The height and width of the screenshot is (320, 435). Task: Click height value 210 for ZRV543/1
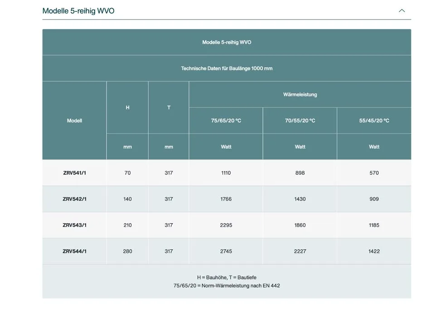coord(127,225)
